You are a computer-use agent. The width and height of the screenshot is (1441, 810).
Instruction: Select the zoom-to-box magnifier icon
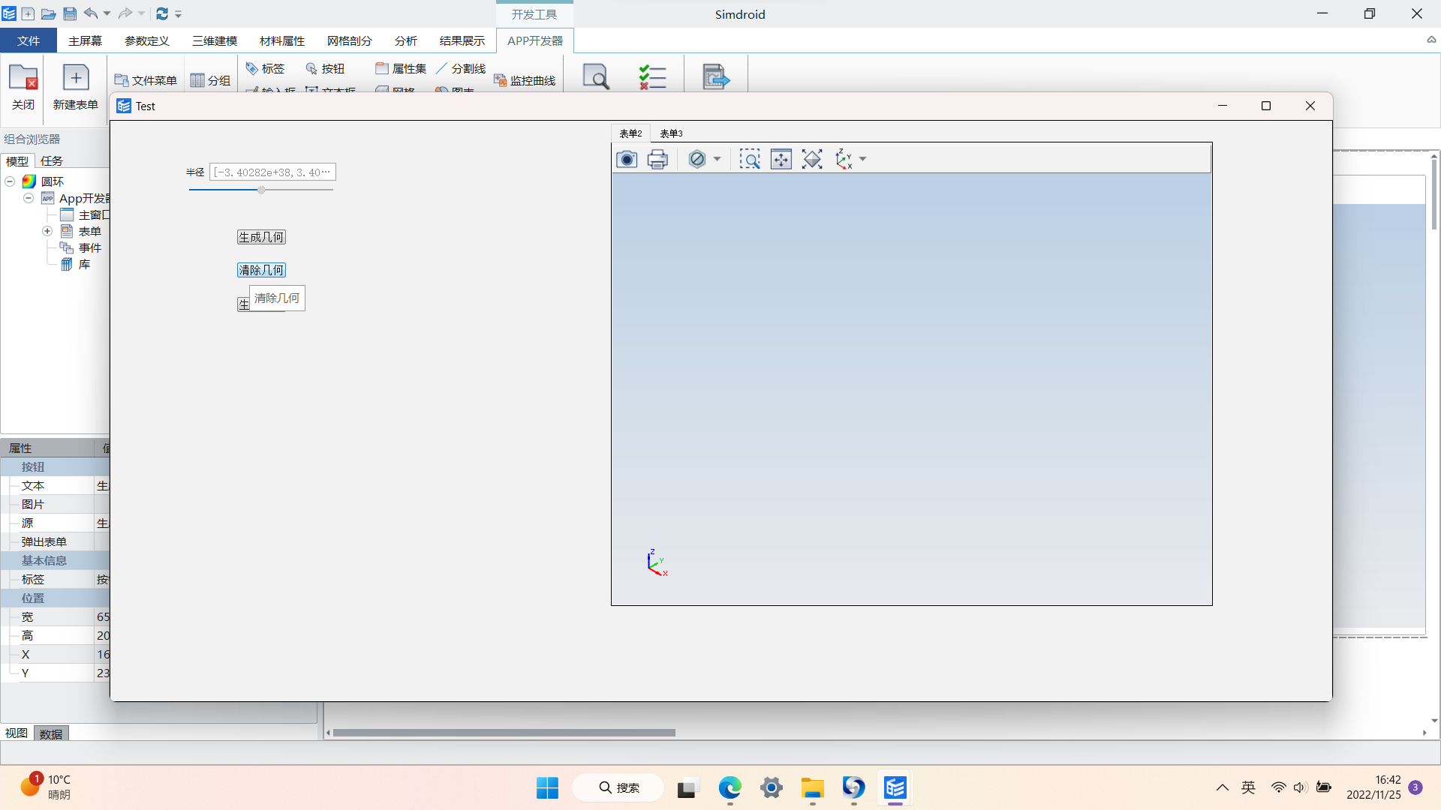coord(750,159)
